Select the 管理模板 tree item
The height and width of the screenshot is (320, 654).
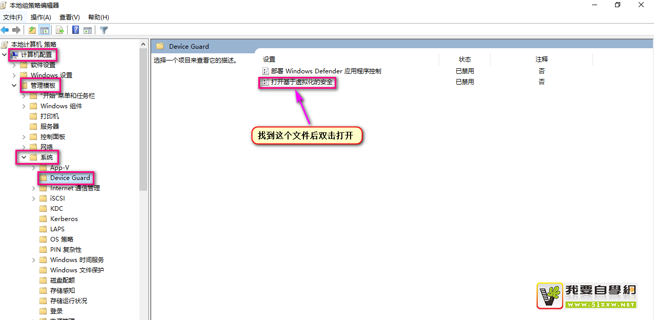(43, 86)
